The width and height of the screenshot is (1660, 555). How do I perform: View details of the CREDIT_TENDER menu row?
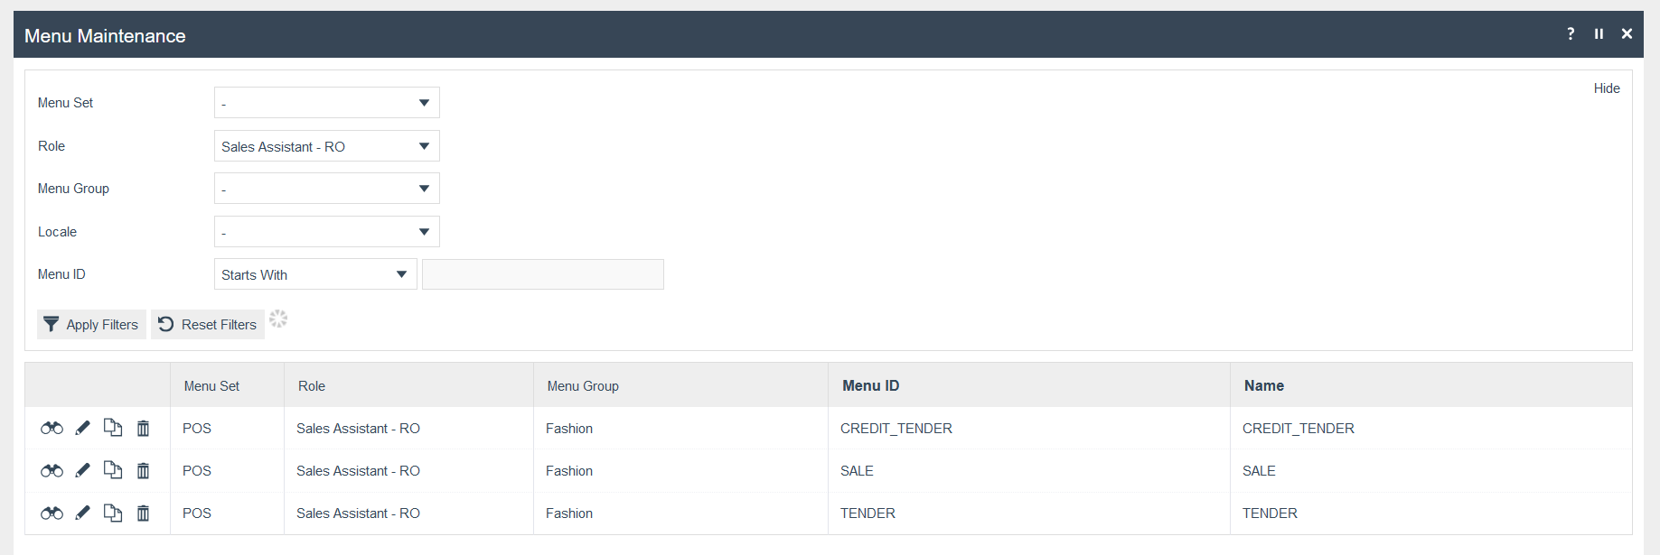pos(52,428)
